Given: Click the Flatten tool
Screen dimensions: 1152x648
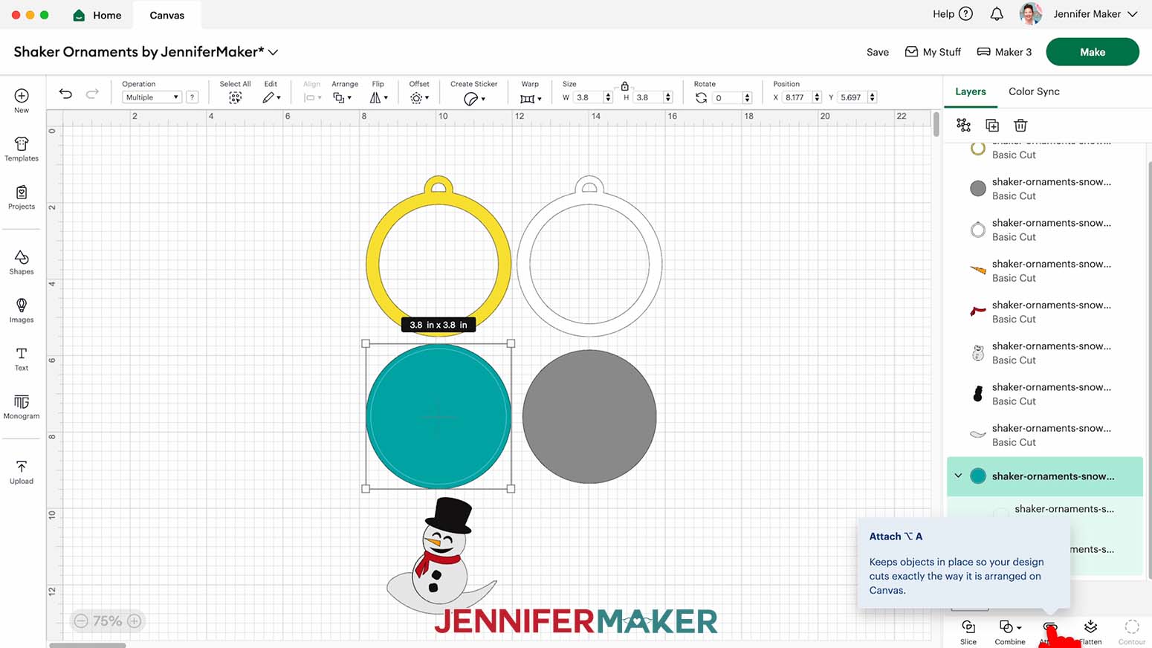Looking at the screenshot, I should 1090,632.
